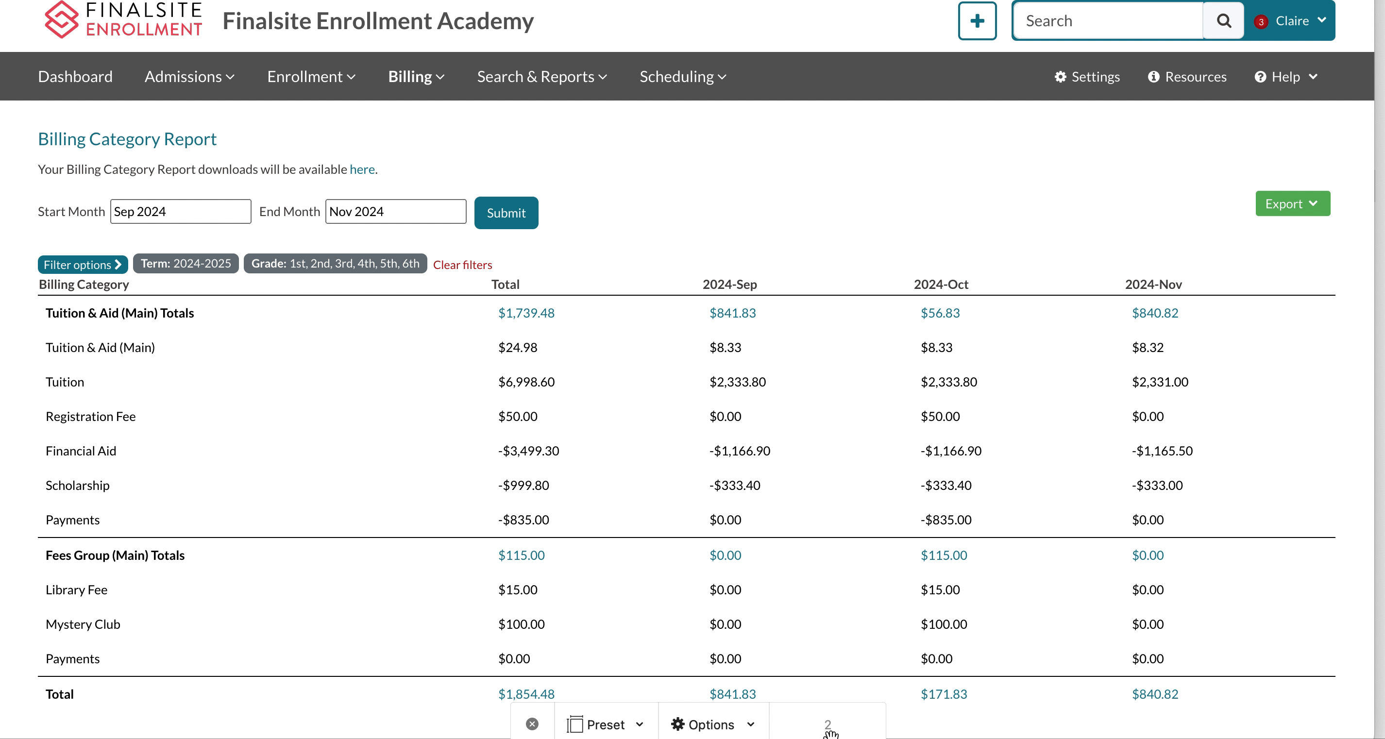Click the plus icon to add new
This screenshot has width=1385, height=739.
tap(978, 20)
